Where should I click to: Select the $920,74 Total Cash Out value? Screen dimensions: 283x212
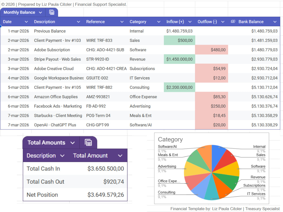[114, 182]
